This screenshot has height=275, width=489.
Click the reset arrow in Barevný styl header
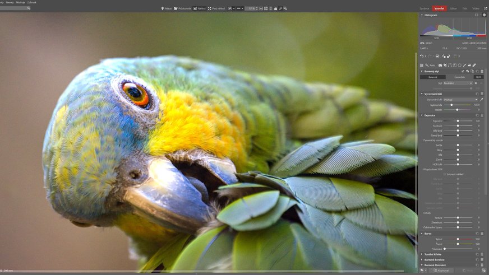(x=467, y=71)
